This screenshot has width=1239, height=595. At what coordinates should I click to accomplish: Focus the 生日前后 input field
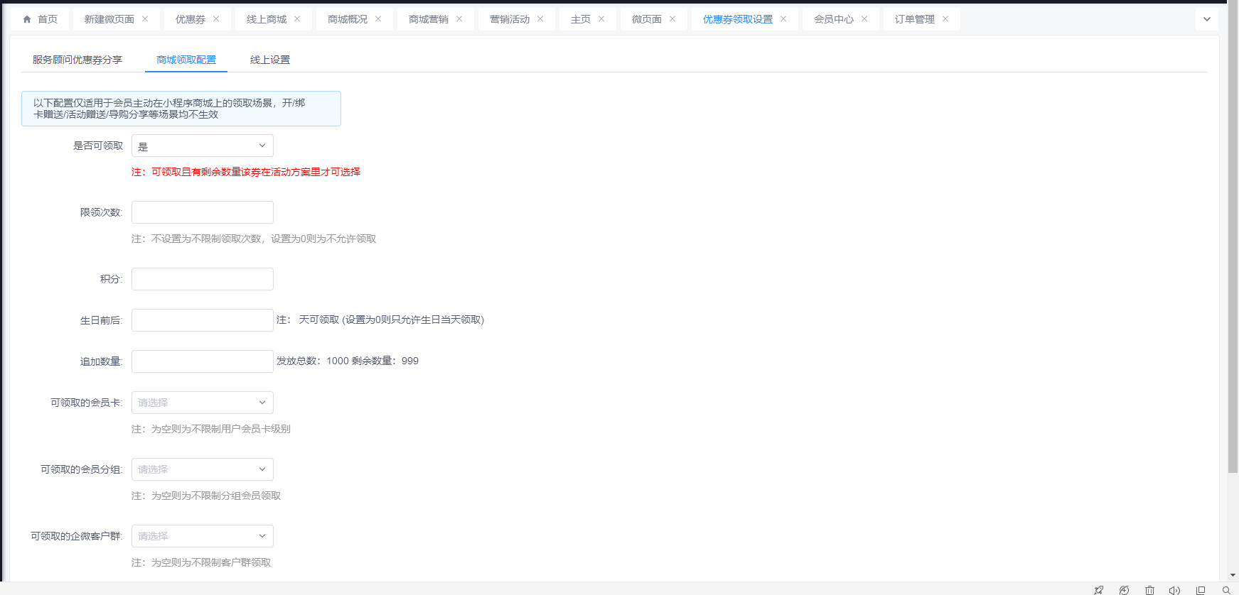pos(203,320)
